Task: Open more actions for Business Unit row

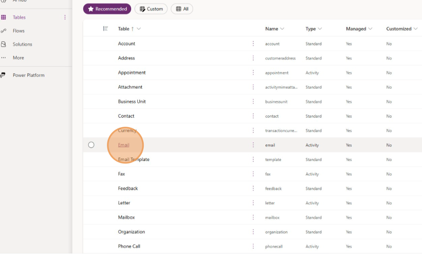Action: click(253, 101)
